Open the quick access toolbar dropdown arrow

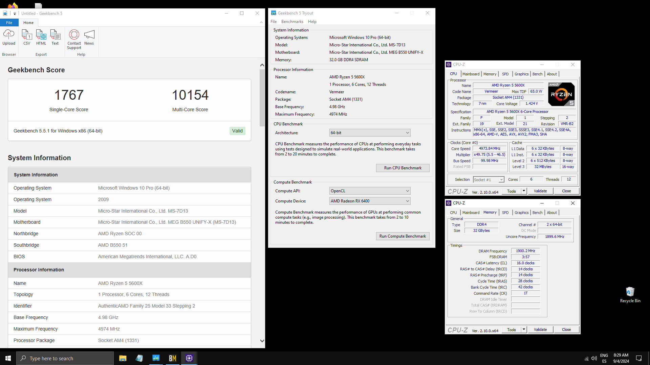click(x=15, y=14)
